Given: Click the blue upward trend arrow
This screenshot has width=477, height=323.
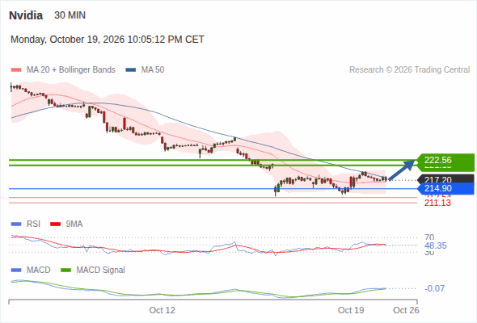Looking at the screenshot, I should (402, 170).
